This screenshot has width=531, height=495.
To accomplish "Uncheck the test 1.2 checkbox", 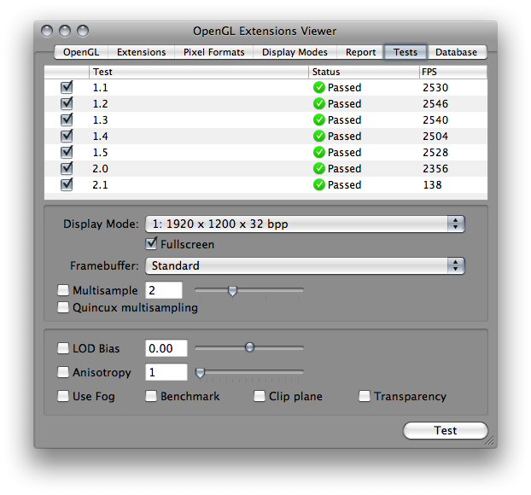I will coord(67,103).
